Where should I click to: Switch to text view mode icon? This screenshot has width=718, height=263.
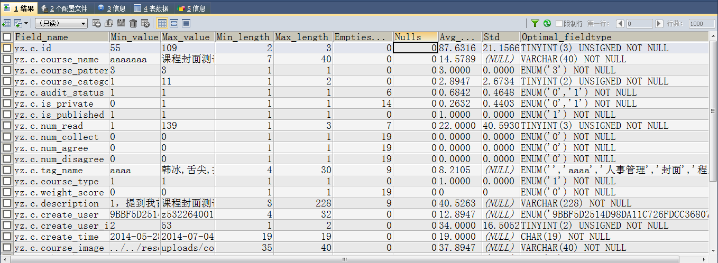[x=186, y=23]
